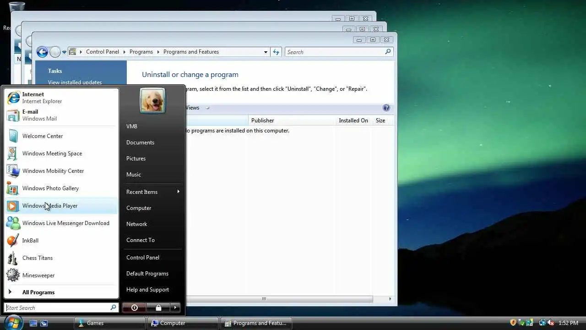The width and height of the screenshot is (586, 330).
Task: Click View installed updates link
Action: [x=75, y=82]
